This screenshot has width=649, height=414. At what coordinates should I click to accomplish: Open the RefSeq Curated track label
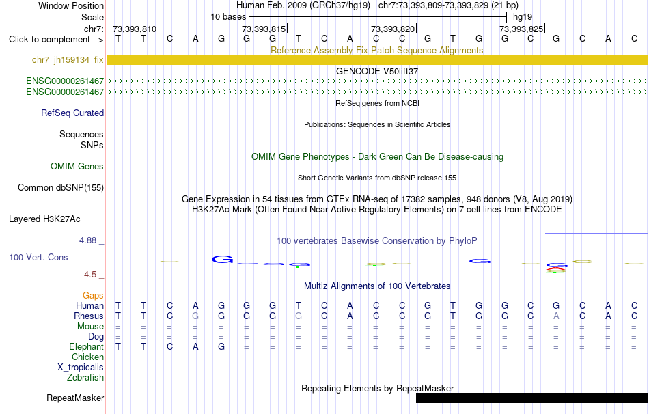[x=72, y=113]
